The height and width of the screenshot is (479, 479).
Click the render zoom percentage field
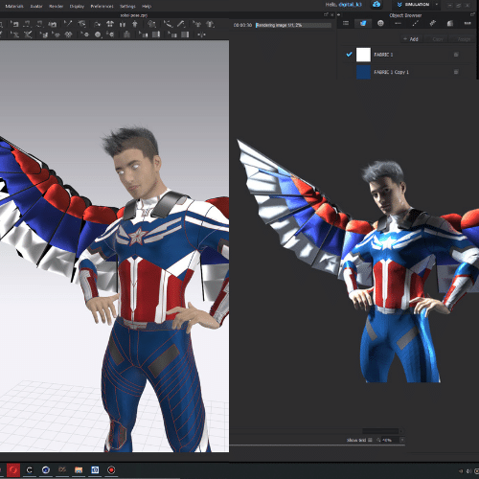(x=390, y=440)
